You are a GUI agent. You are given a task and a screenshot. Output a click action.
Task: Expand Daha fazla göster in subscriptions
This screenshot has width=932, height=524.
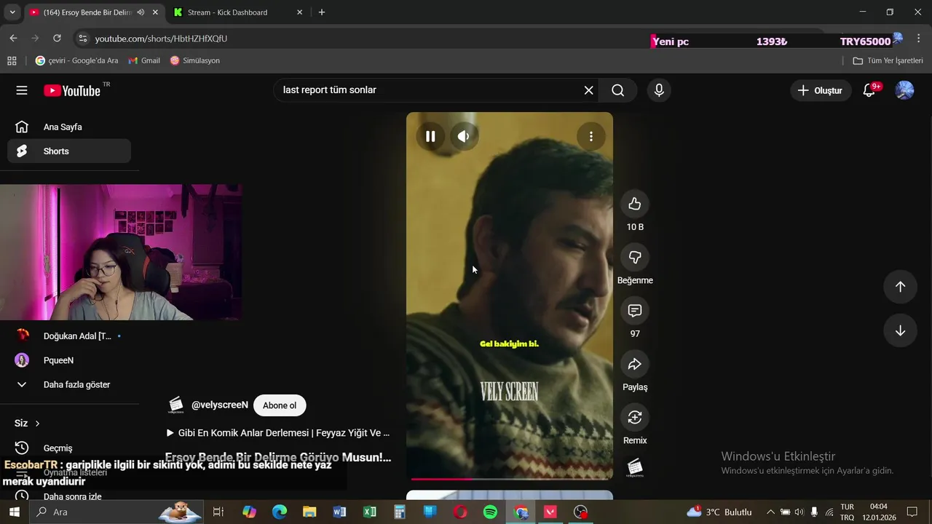pyautogui.click(x=69, y=384)
